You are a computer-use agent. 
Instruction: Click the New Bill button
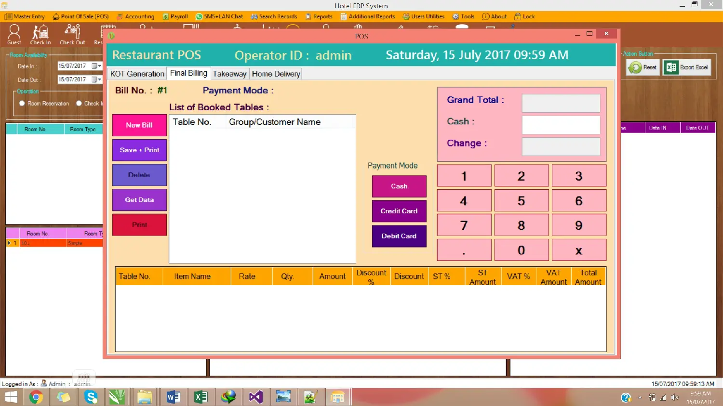[x=139, y=125]
